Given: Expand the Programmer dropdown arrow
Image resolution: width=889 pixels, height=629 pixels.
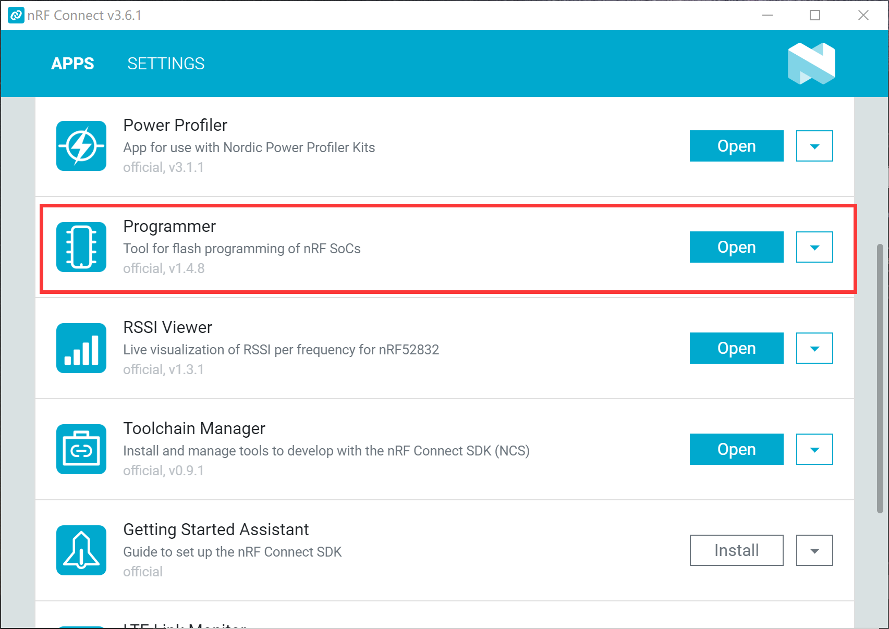Looking at the screenshot, I should pos(814,247).
